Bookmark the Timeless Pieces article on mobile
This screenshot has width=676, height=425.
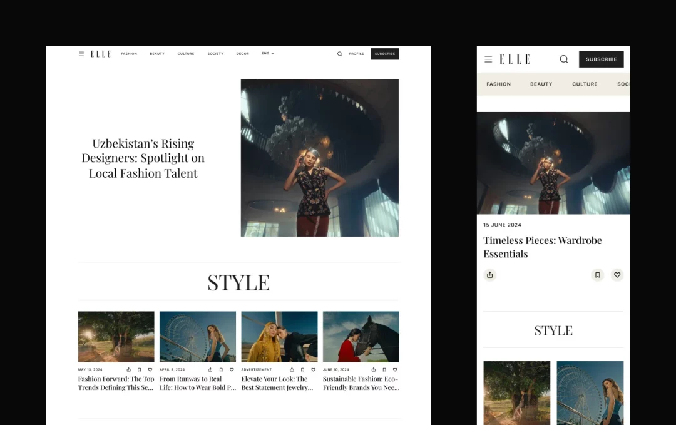tap(598, 275)
